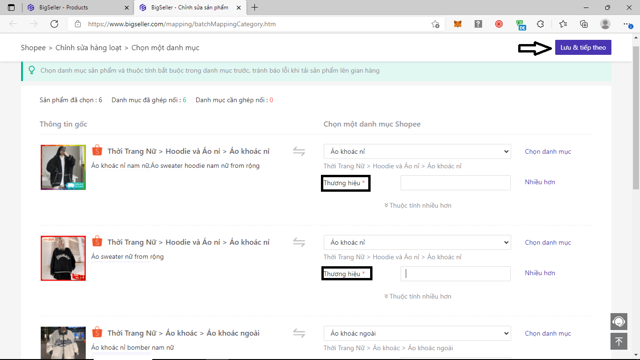Click the browser address bar URL
Viewport: 640px width, 360px height.
(182, 24)
